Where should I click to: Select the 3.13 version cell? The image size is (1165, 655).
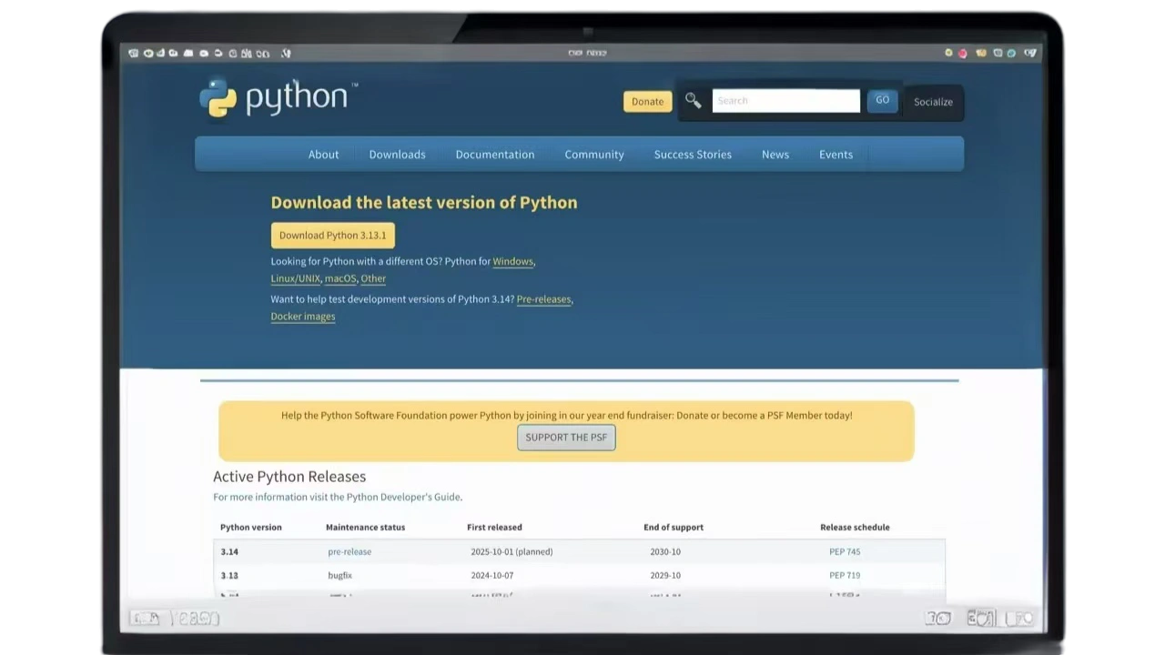tap(229, 575)
